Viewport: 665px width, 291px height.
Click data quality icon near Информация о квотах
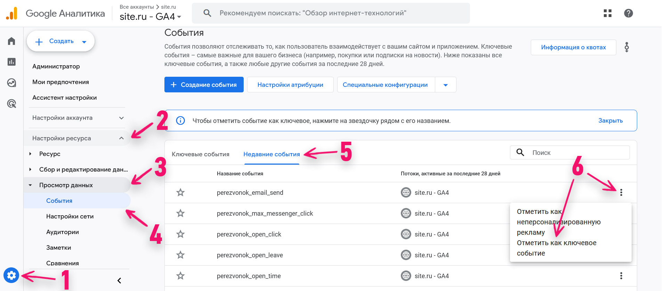626,47
